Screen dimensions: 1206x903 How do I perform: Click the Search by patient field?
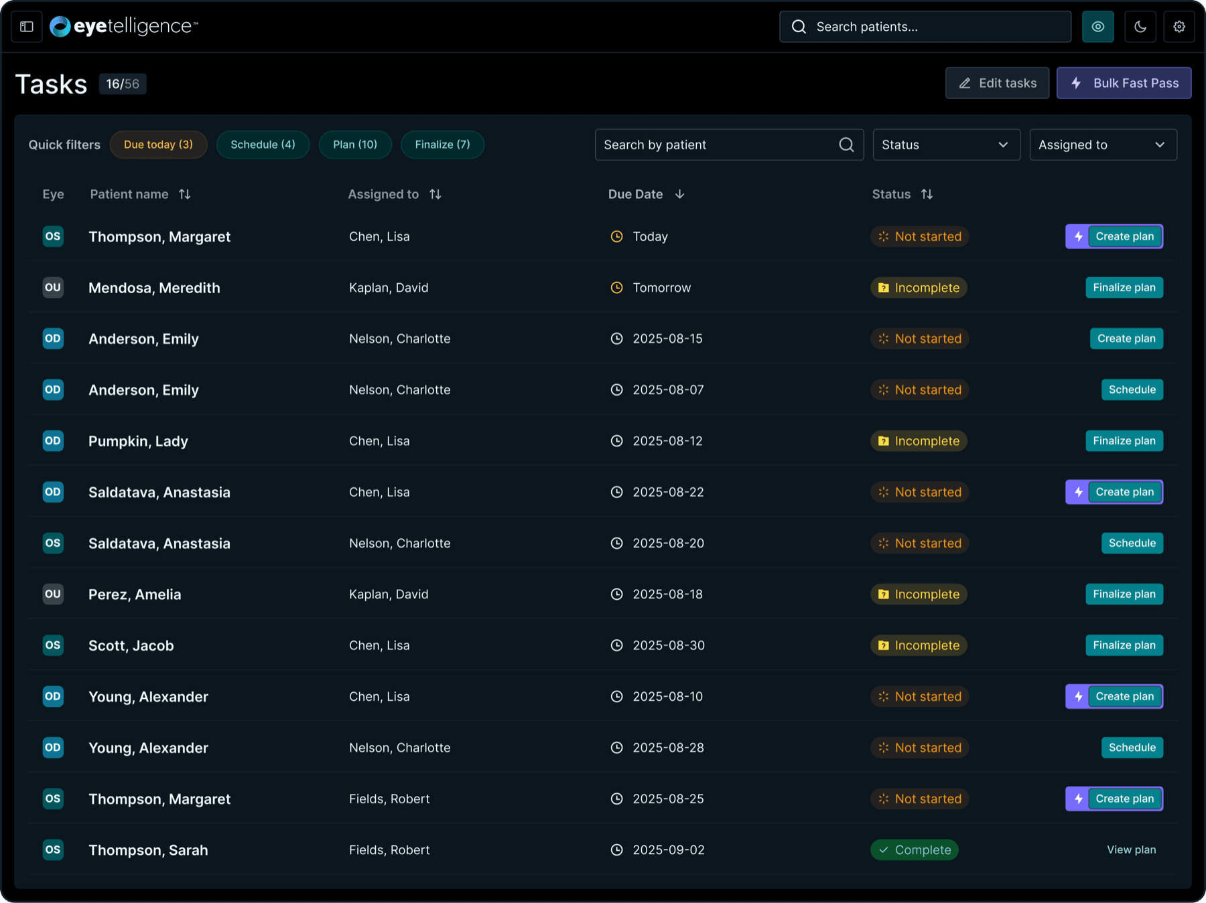tap(729, 145)
